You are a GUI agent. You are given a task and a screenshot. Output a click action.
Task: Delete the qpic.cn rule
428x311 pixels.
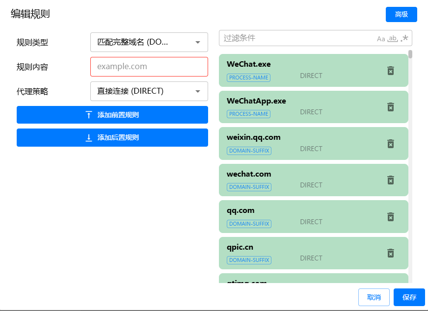pyautogui.click(x=391, y=253)
